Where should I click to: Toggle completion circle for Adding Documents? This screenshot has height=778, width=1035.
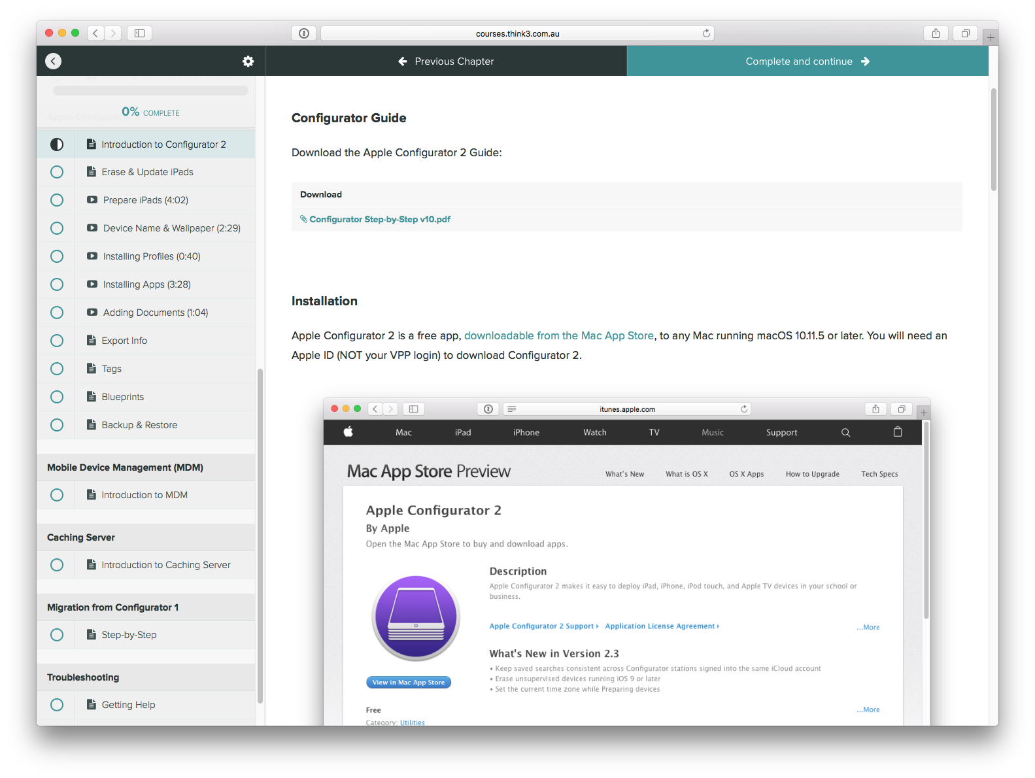(x=57, y=313)
